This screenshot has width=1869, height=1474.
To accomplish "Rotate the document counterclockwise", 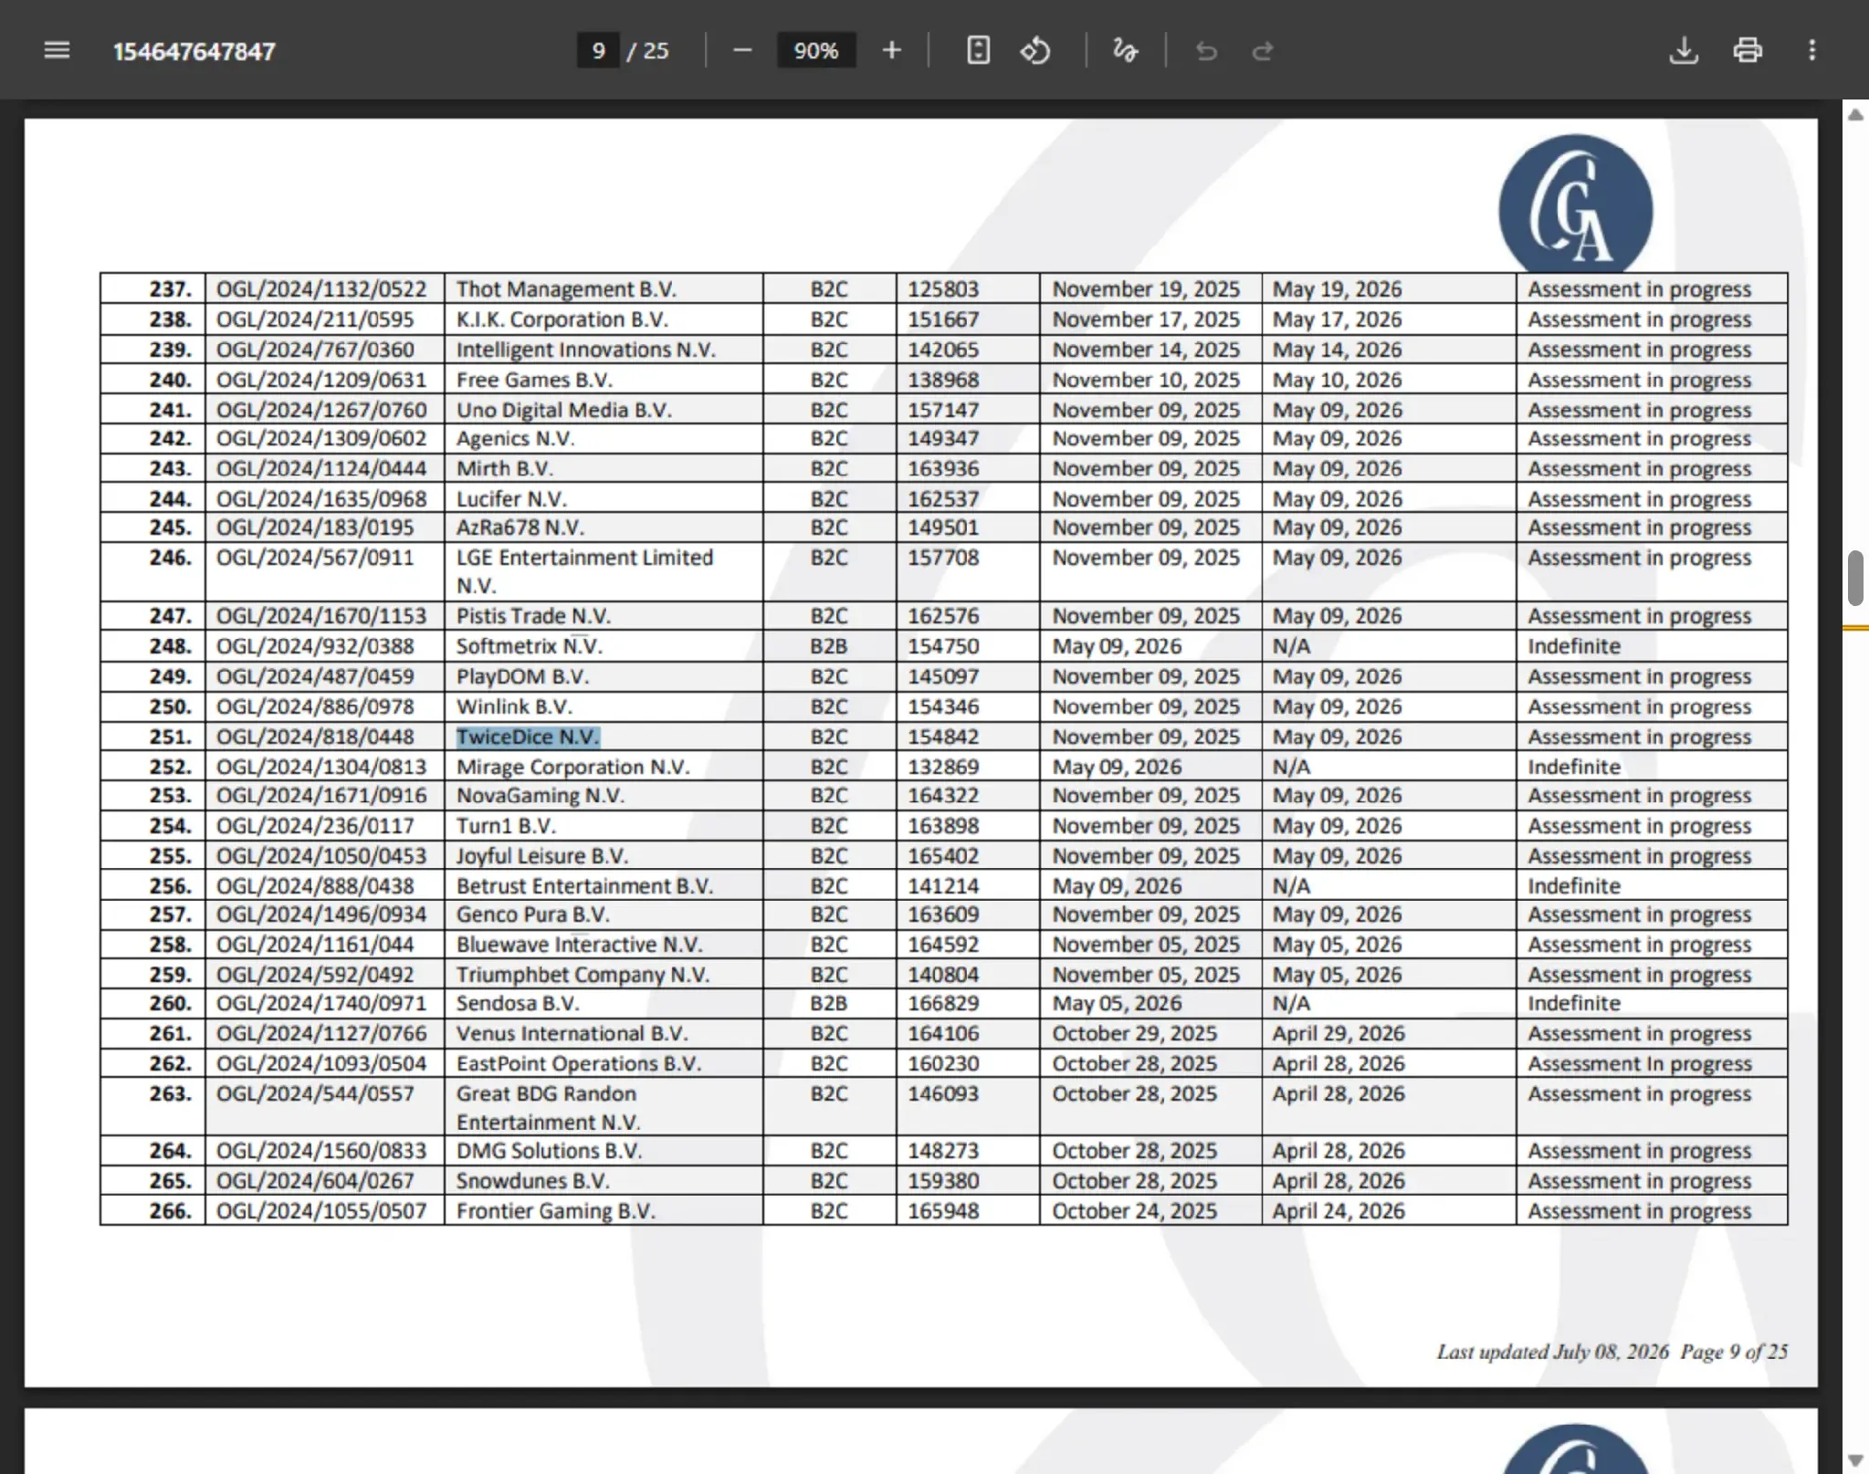I will (x=1035, y=50).
